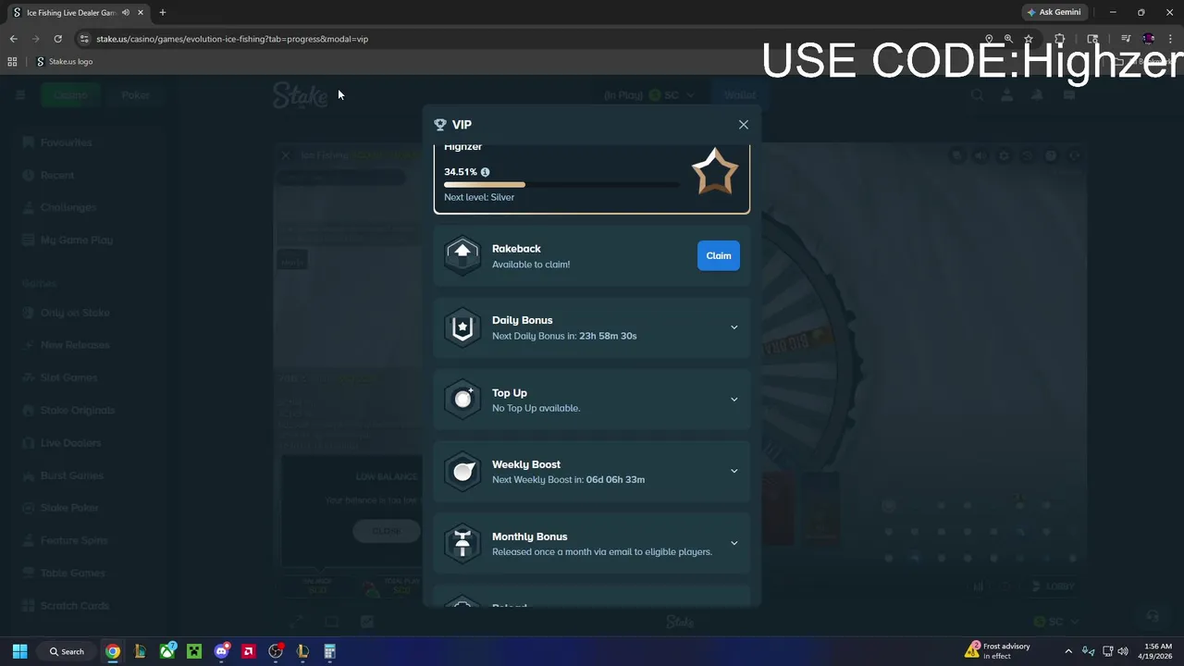Click the Daily Bonus shield icon
The height and width of the screenshot is (666, 1184).
[x=462, y=327]
